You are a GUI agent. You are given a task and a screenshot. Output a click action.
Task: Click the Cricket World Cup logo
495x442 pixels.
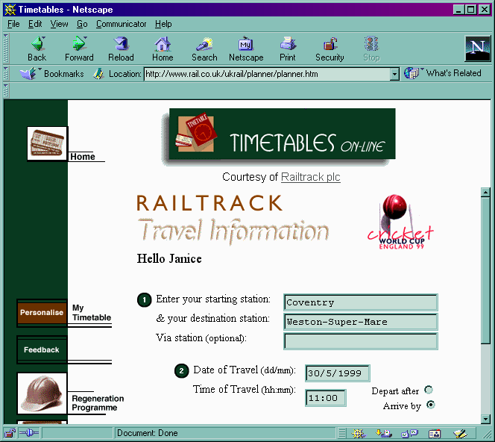(x=400, y=222)
